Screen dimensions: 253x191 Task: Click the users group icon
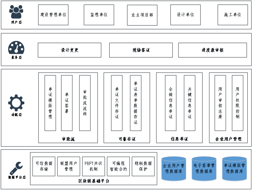pyautogui.click(x=16, y=12)
